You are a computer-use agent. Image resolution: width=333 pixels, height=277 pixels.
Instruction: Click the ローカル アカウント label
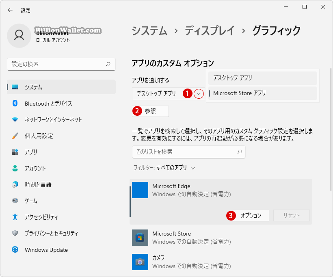(53, 40)
